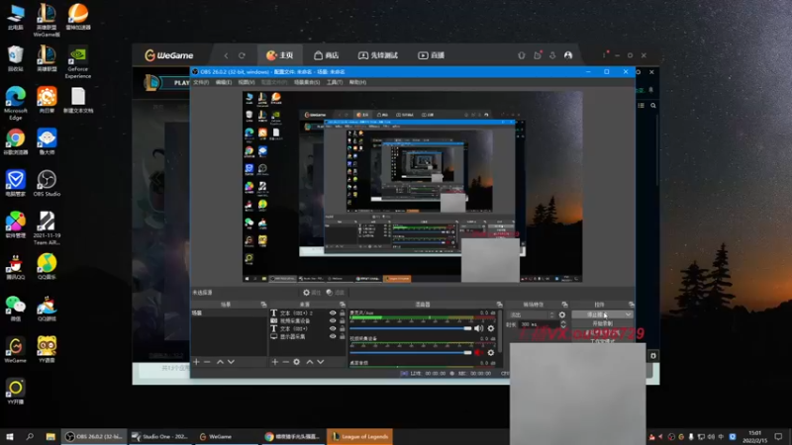Open source properties gear in the sources panel
The image size is (792, 445).
tap(296, 362)
